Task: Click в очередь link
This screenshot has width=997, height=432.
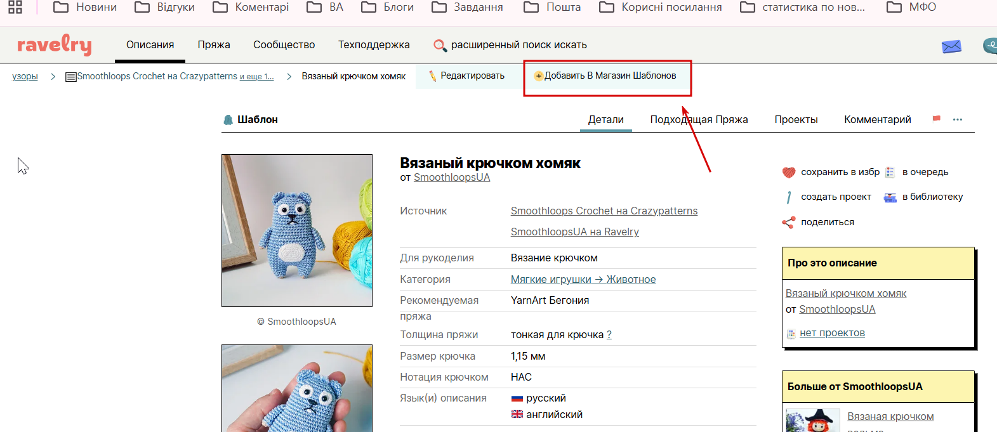Action: (925, 172)
